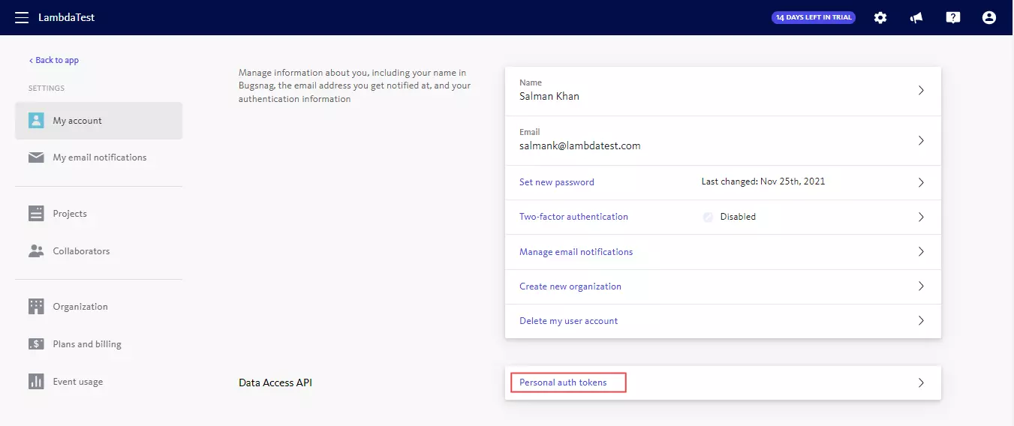Click the settings gear icon
The width and height of the screenshot is (1014, 426).
point(880,17)
